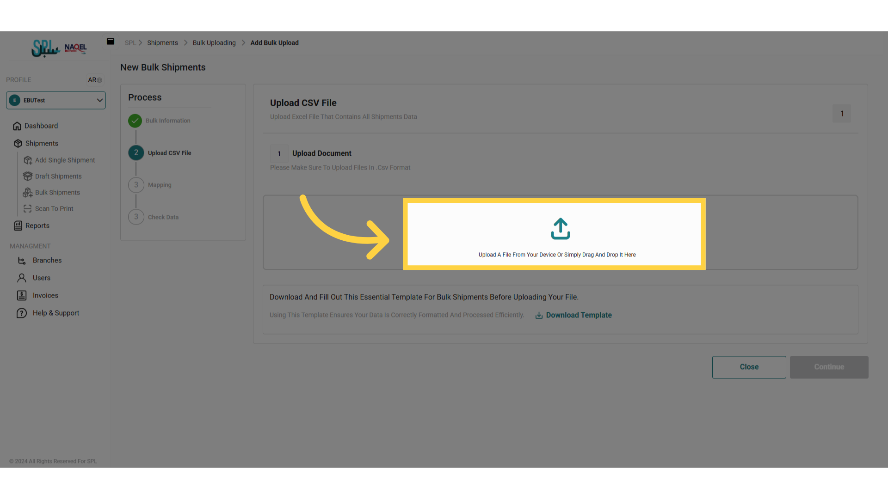Go to Bulk Shipments page

tap(57, 193)
